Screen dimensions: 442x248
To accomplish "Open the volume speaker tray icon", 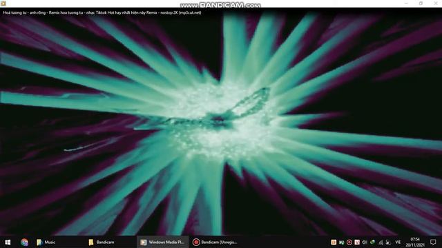I will (x=365, y=242).
